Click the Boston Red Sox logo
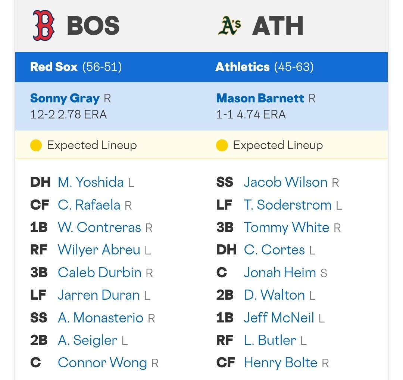The height and width of the screenshot is (380, 403). [x=44, y=25]
